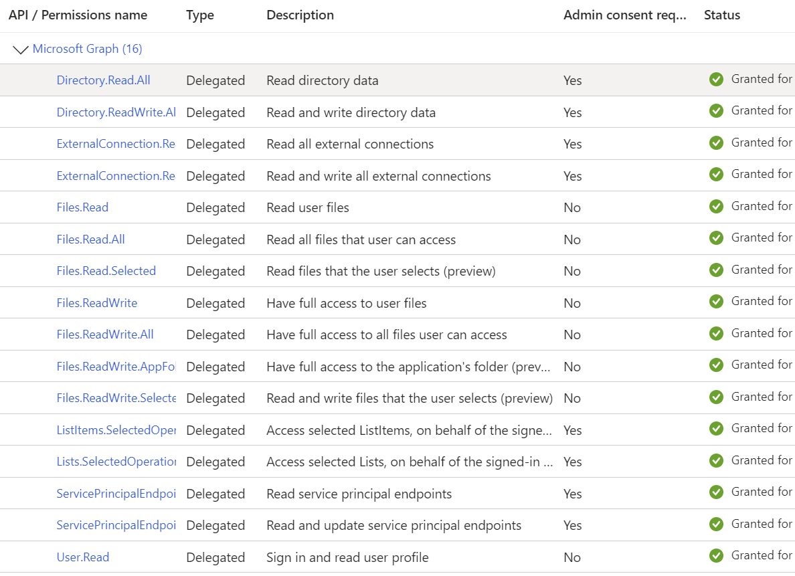Click admin consent 'No' in Files.Read row
795x576 pixels.
tap(572, 207)
